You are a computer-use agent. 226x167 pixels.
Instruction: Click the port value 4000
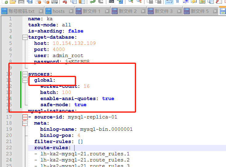59,49
